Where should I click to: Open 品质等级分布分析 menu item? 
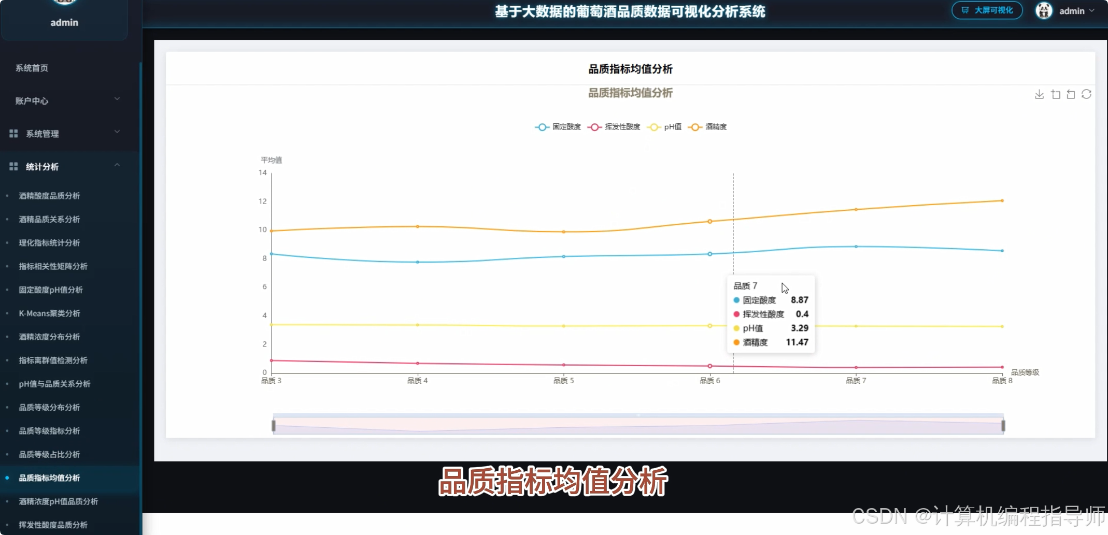[x=49, y=408]
